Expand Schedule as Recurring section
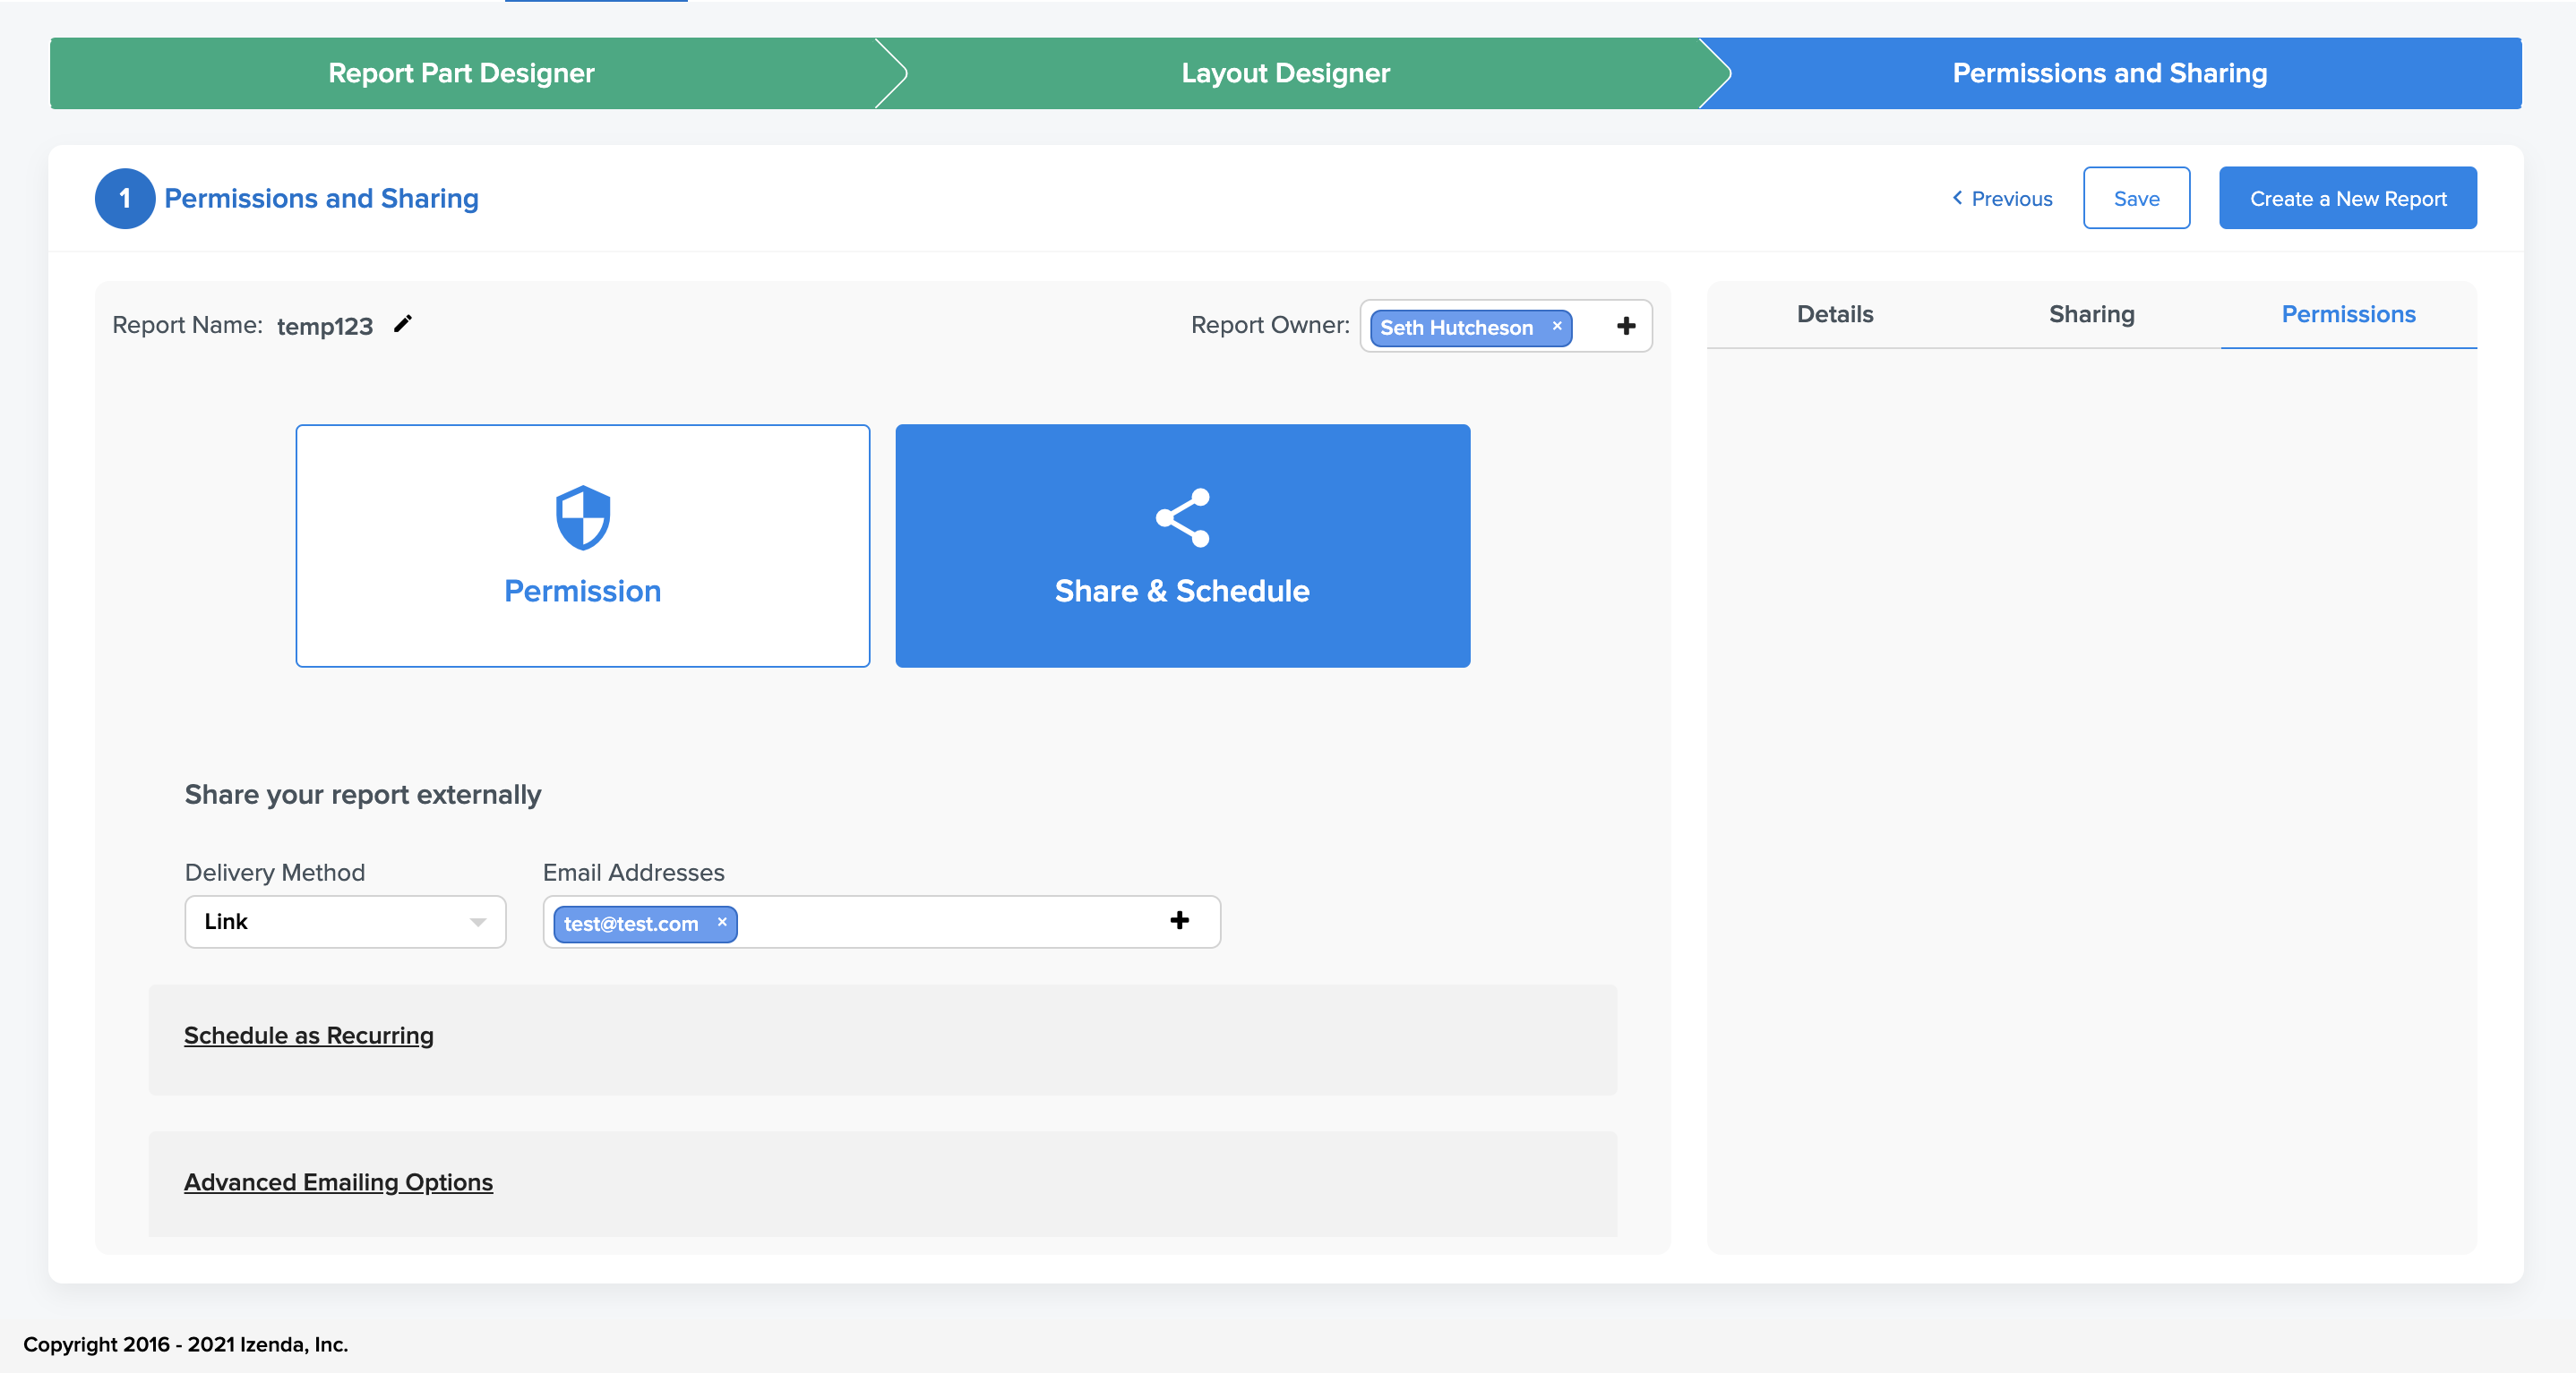The image size is (2576, 1373). [x=308, y=1036]
